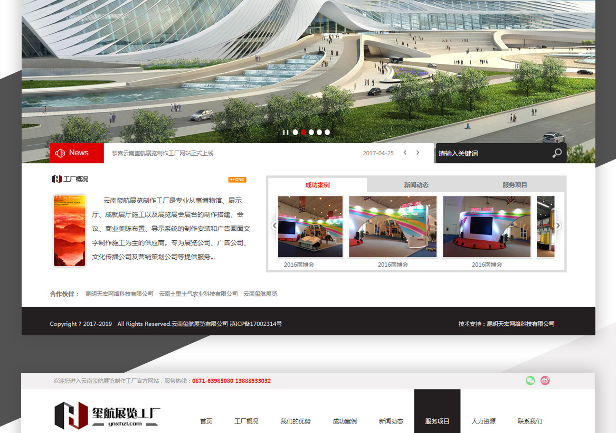Select the first banner slide dot
This screenshot has width=616, height=433.
[x=295, y=133]
